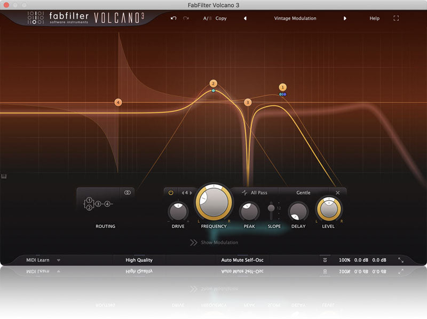
Task: Click the L pan marker by Frequency knob
Action: point(199,221)
